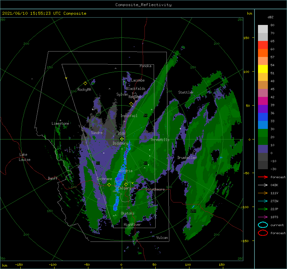This screenshot has width=287, height=269.
Task: Select the tan 45-48 dBZ color swatch
Action: tap(263, 85)
